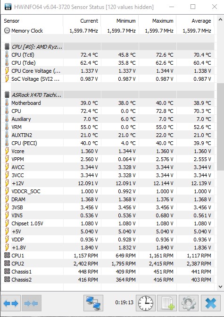Viewport: 224px width, 317px height.
Task: Select the Chipset 1.05V sensor row
Action: (x=108, y=223)
